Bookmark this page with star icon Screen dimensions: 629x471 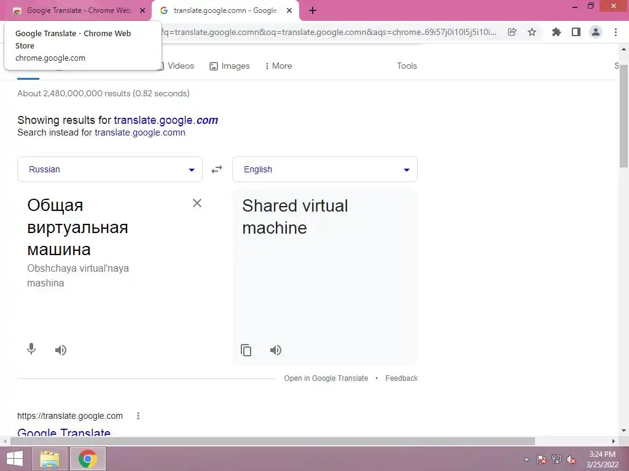(x=532, y=32)
